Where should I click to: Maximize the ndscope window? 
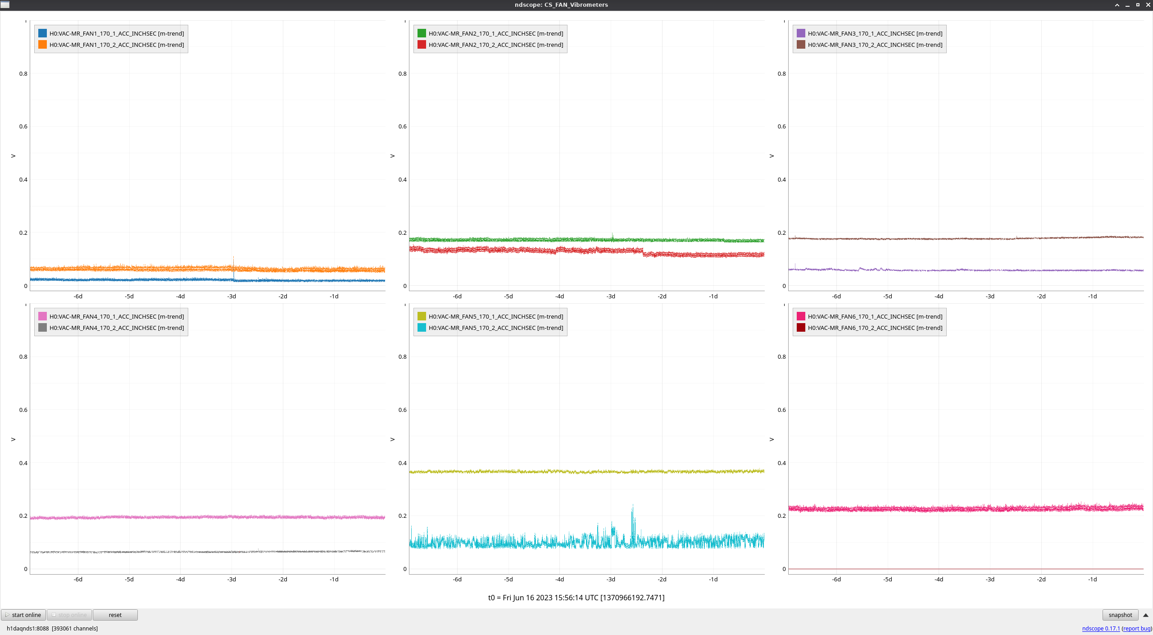coord(1138,5)
